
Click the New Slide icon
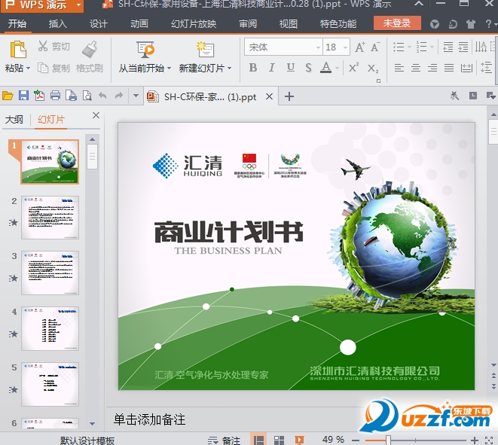point(205,50)
